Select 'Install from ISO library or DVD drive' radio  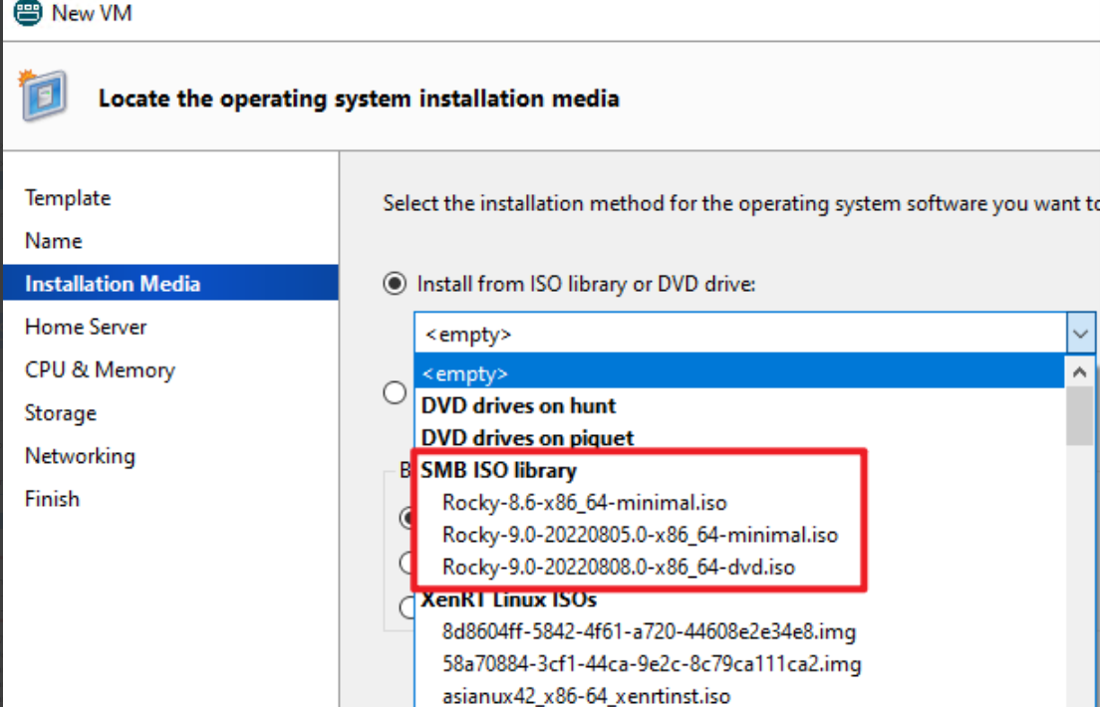pyautogui.click(x=396, y=285)
